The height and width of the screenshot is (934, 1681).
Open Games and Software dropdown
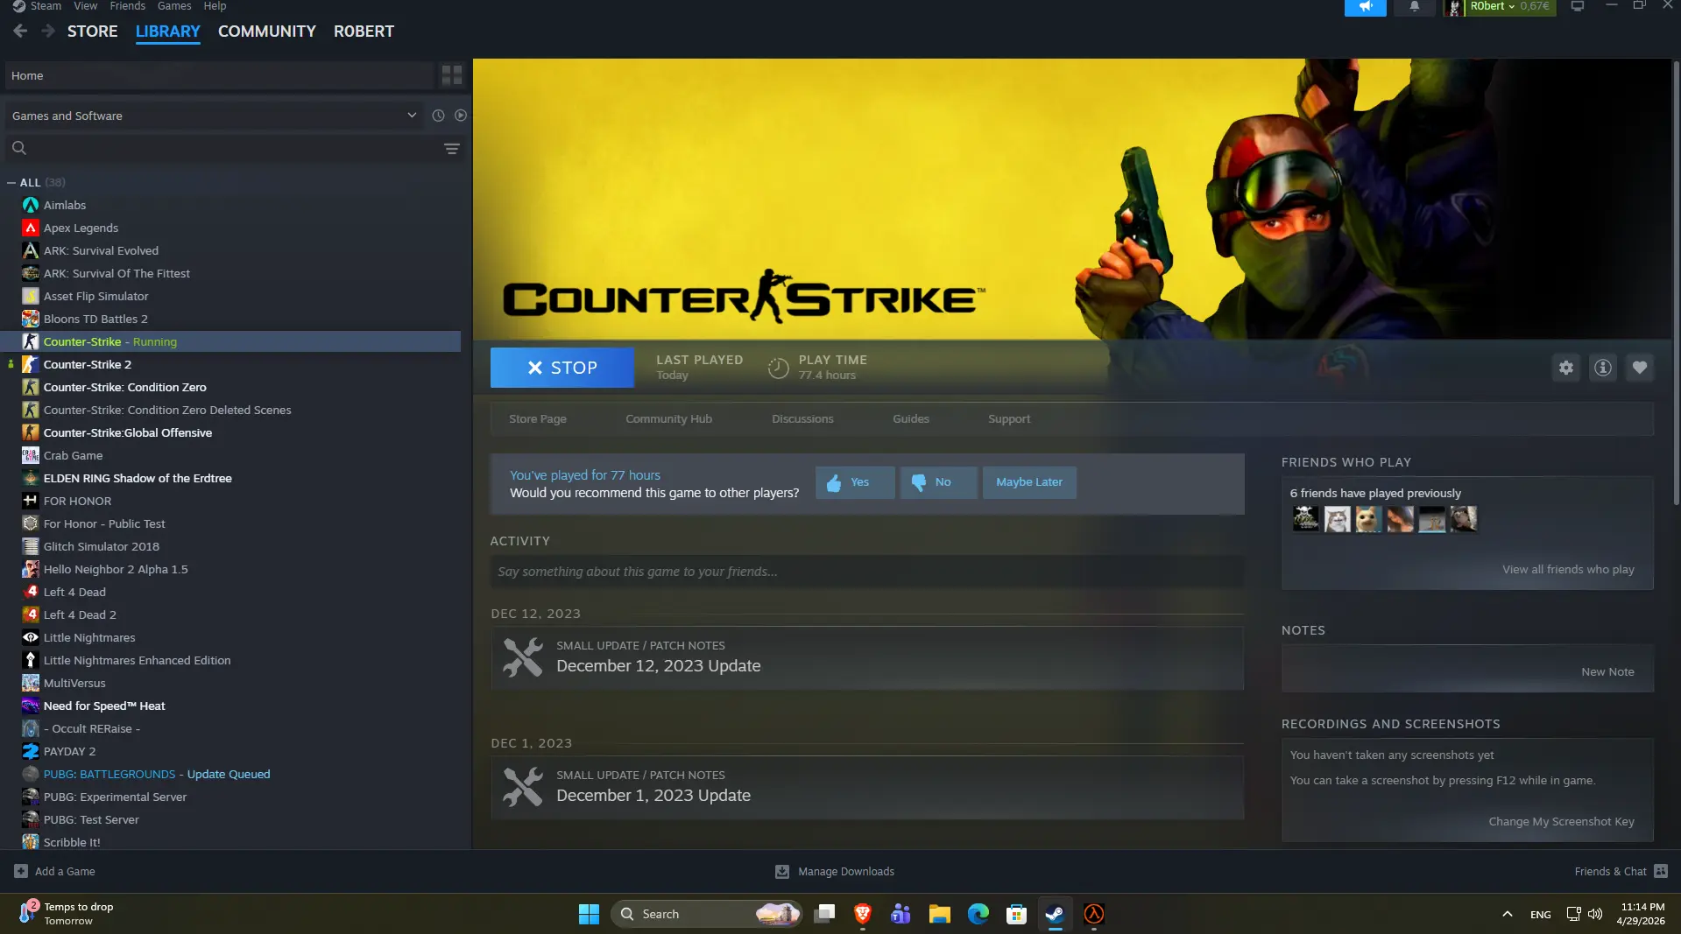click(215, 116)
